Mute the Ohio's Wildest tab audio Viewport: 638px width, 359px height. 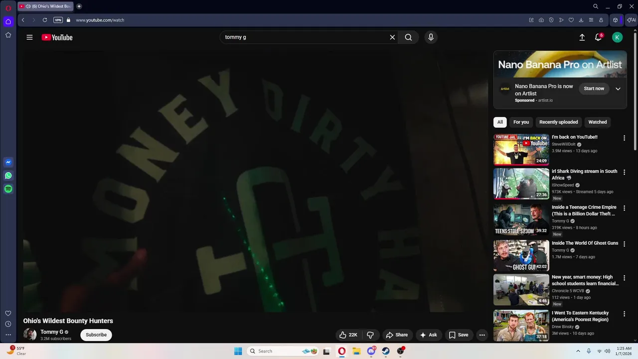28,6
